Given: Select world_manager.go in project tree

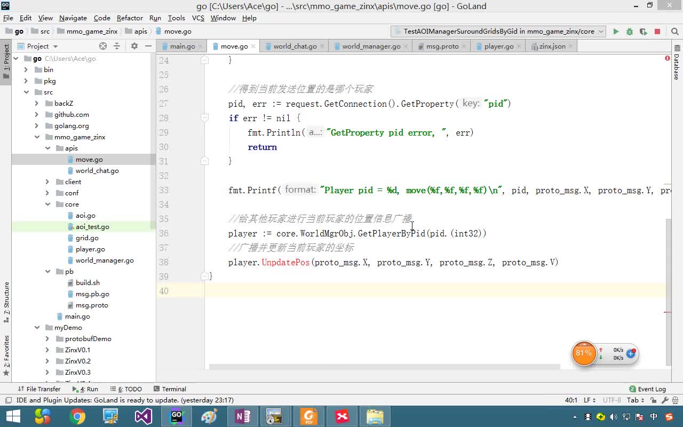Looking at the screenshot, I should point(105,260).
